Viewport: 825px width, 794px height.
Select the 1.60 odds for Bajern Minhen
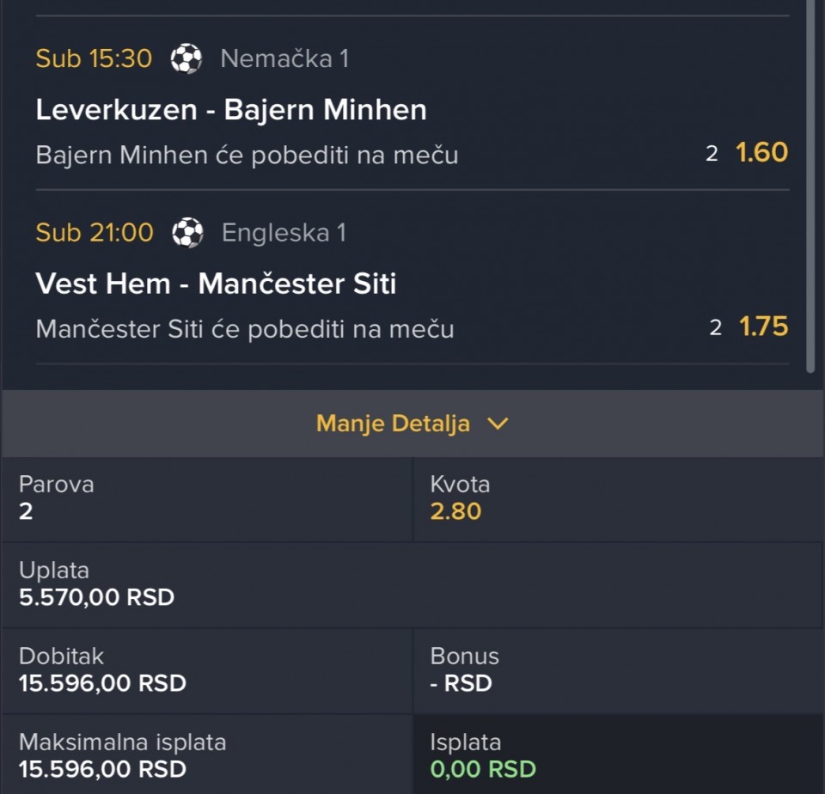[x=761, y=153]
